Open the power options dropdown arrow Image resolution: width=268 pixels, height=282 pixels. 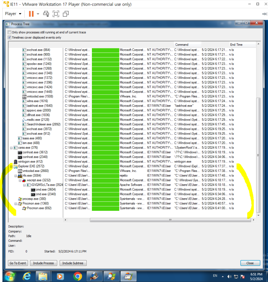(x=38, y=14)
